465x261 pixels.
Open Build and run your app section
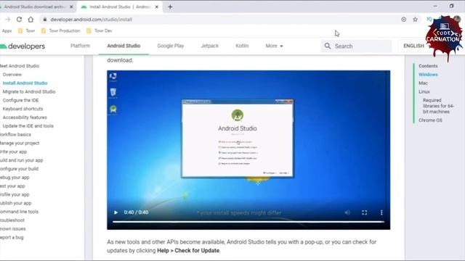21,160
